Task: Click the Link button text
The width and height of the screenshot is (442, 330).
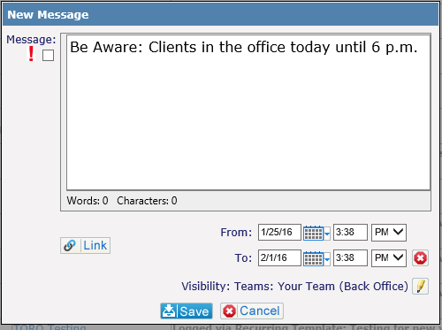Action: 95,245
